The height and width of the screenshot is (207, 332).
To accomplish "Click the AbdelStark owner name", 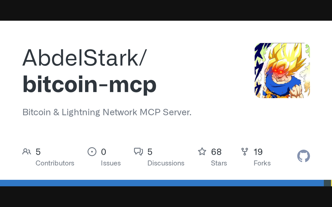I will point(85,57).
